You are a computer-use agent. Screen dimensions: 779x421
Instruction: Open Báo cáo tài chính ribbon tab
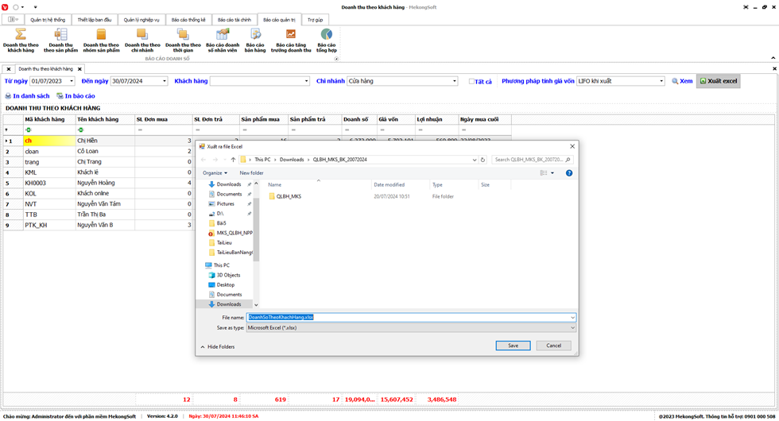click(234, 20)
